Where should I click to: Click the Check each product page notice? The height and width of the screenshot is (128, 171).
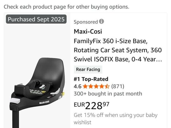pyautogui.click(x=66, y=7)
